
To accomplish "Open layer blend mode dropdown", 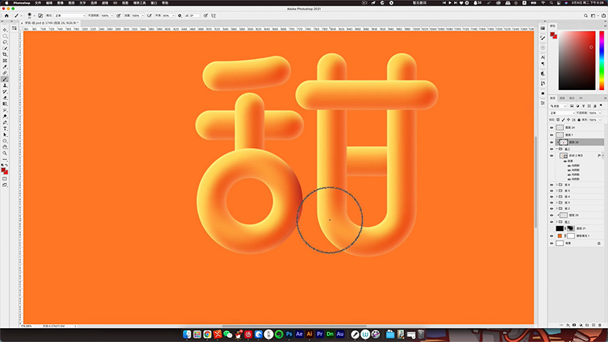I will [563, 112].
